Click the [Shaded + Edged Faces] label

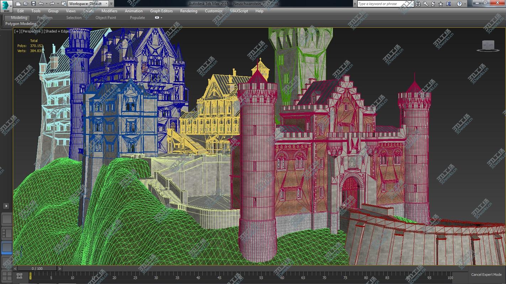click(63, 31)
